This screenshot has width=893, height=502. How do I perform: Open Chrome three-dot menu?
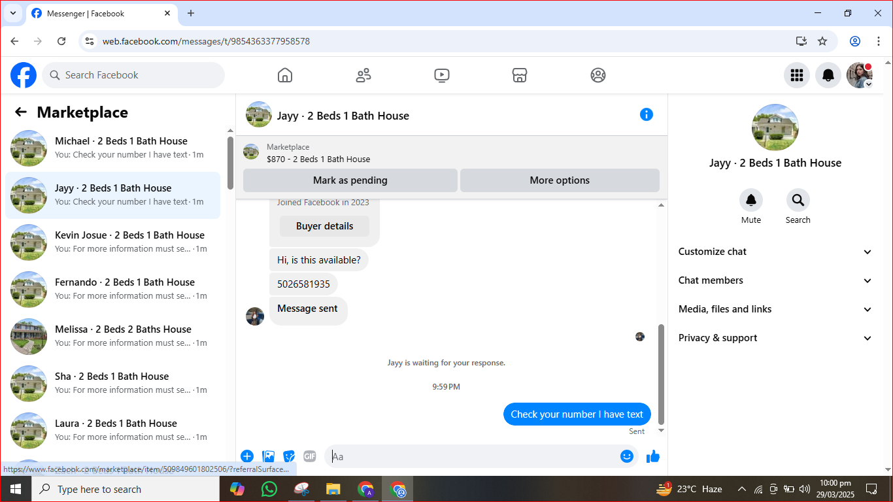pos(878,41)
